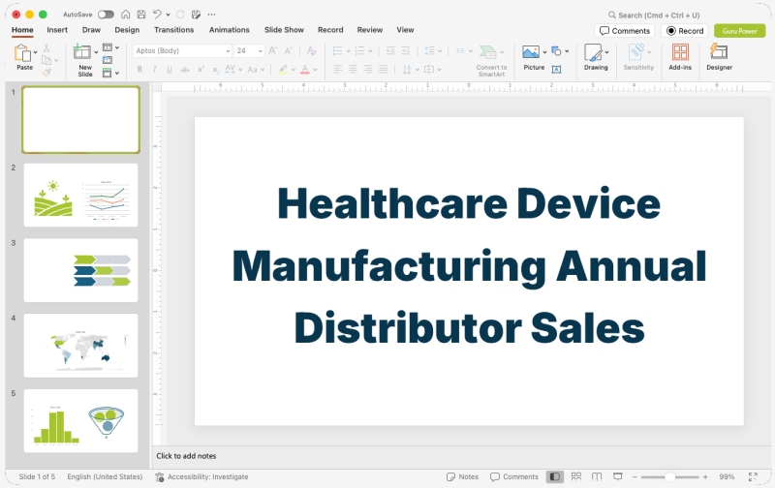
Task: Click the Reset slide icon
Action: 108,60
